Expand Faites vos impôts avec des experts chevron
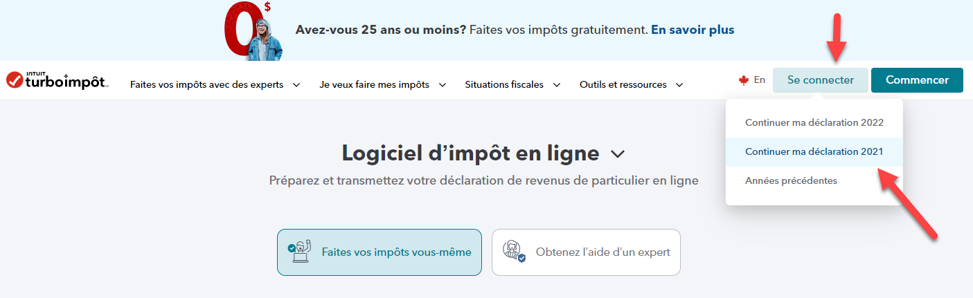973x298 pixels. [296, 85]
